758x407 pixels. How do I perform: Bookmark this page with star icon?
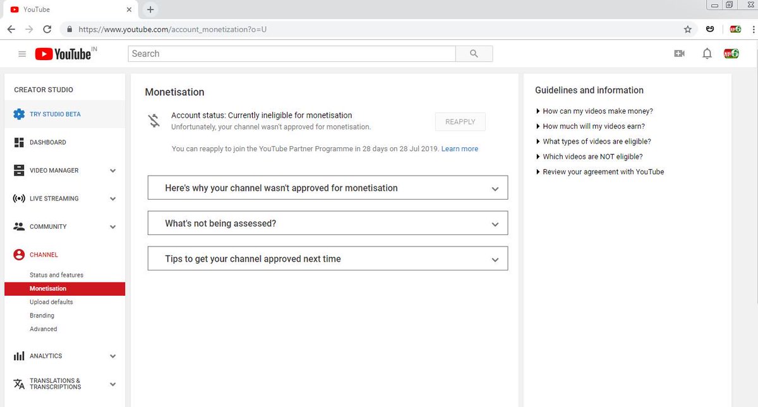click(688, 29)
